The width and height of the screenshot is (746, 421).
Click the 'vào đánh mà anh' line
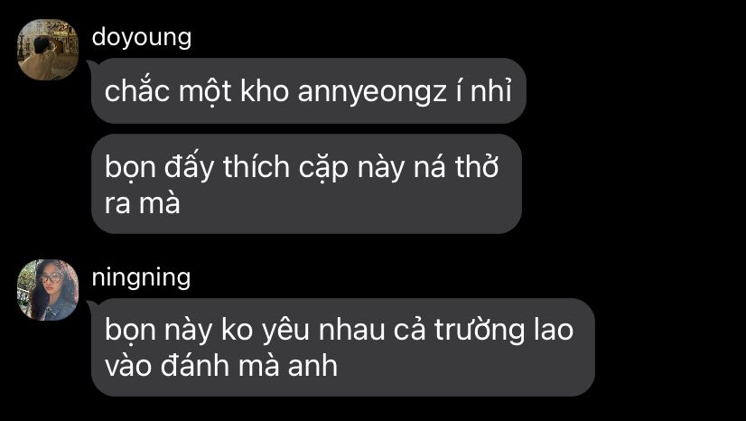click(x=221, y=366)
